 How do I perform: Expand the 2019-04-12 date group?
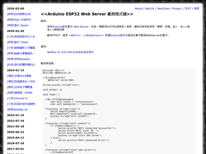point(16,138)
